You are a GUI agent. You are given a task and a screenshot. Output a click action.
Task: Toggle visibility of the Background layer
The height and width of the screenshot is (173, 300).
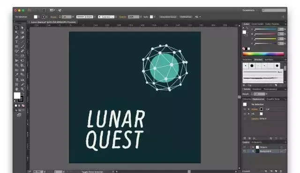tap(244, 151)
